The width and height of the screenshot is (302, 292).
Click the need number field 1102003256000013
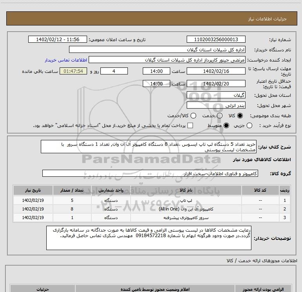pos(216,40)
